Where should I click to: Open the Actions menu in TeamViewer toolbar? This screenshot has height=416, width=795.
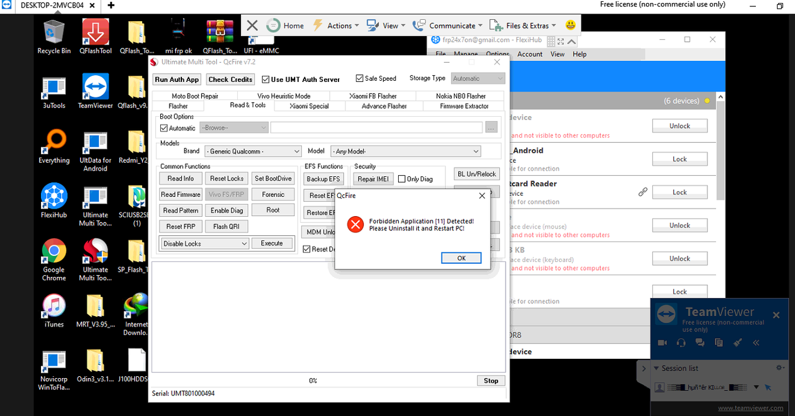pos(335,25)
